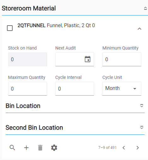This screenshot has height=160, width=148.
Task: Click the 2QTFUNNEL Funnel, Plastic item title
Action: pos(56,26)
